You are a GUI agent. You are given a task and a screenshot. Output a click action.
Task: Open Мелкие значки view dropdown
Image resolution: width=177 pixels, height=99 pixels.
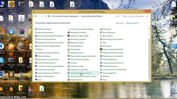(x=132, y=23)
